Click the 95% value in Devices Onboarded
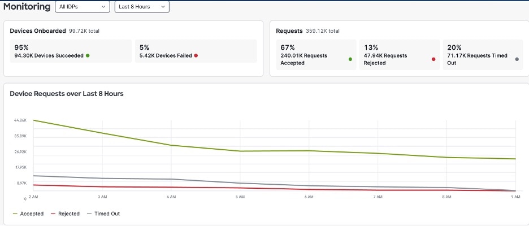529x226 pixels. pyautogui.click(x=20, y=47)
